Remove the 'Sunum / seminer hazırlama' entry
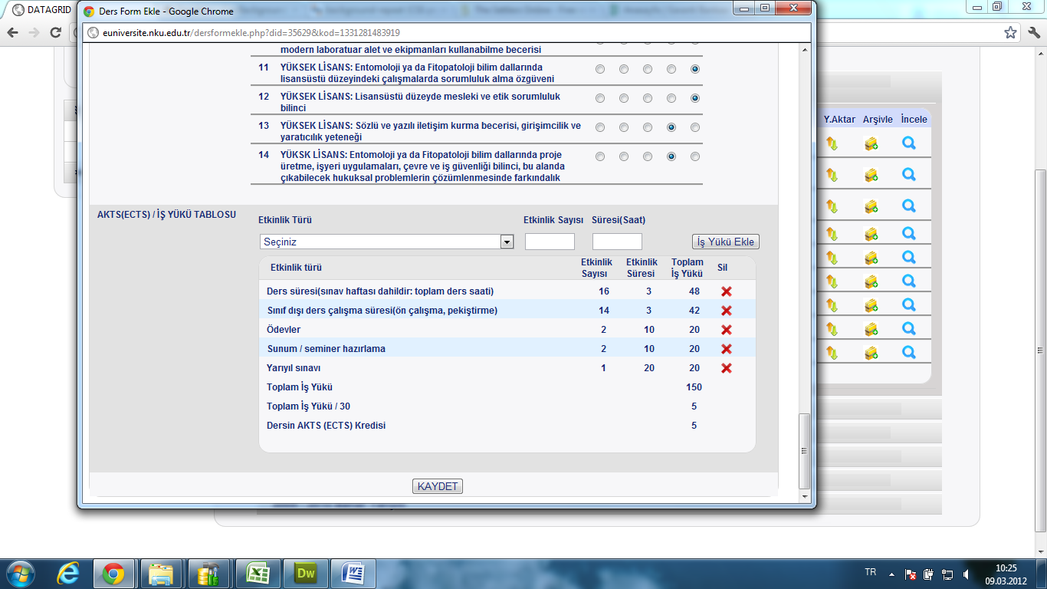 [727, 349]
